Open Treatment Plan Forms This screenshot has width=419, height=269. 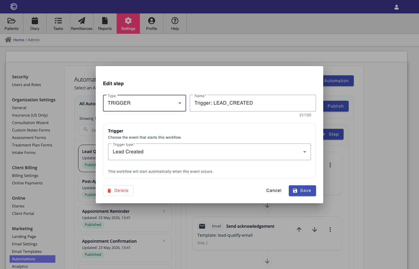click(32, 145)
